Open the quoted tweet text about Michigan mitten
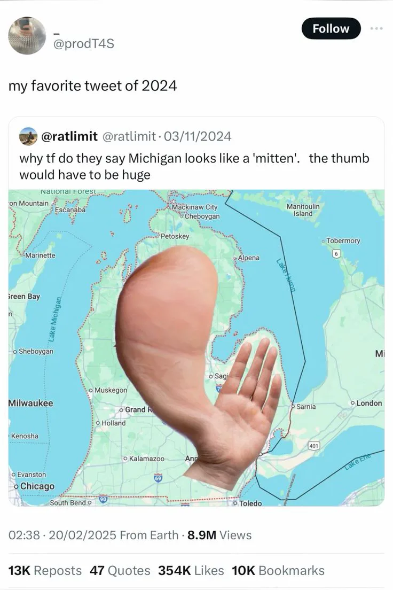The image size is (393, 590). pos(194,166)
